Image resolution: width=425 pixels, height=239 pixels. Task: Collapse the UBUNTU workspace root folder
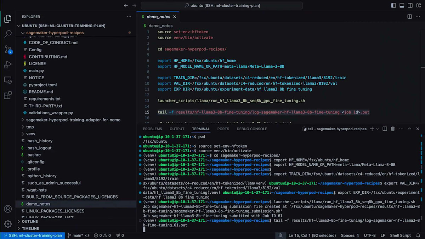(x=63, y=26)
